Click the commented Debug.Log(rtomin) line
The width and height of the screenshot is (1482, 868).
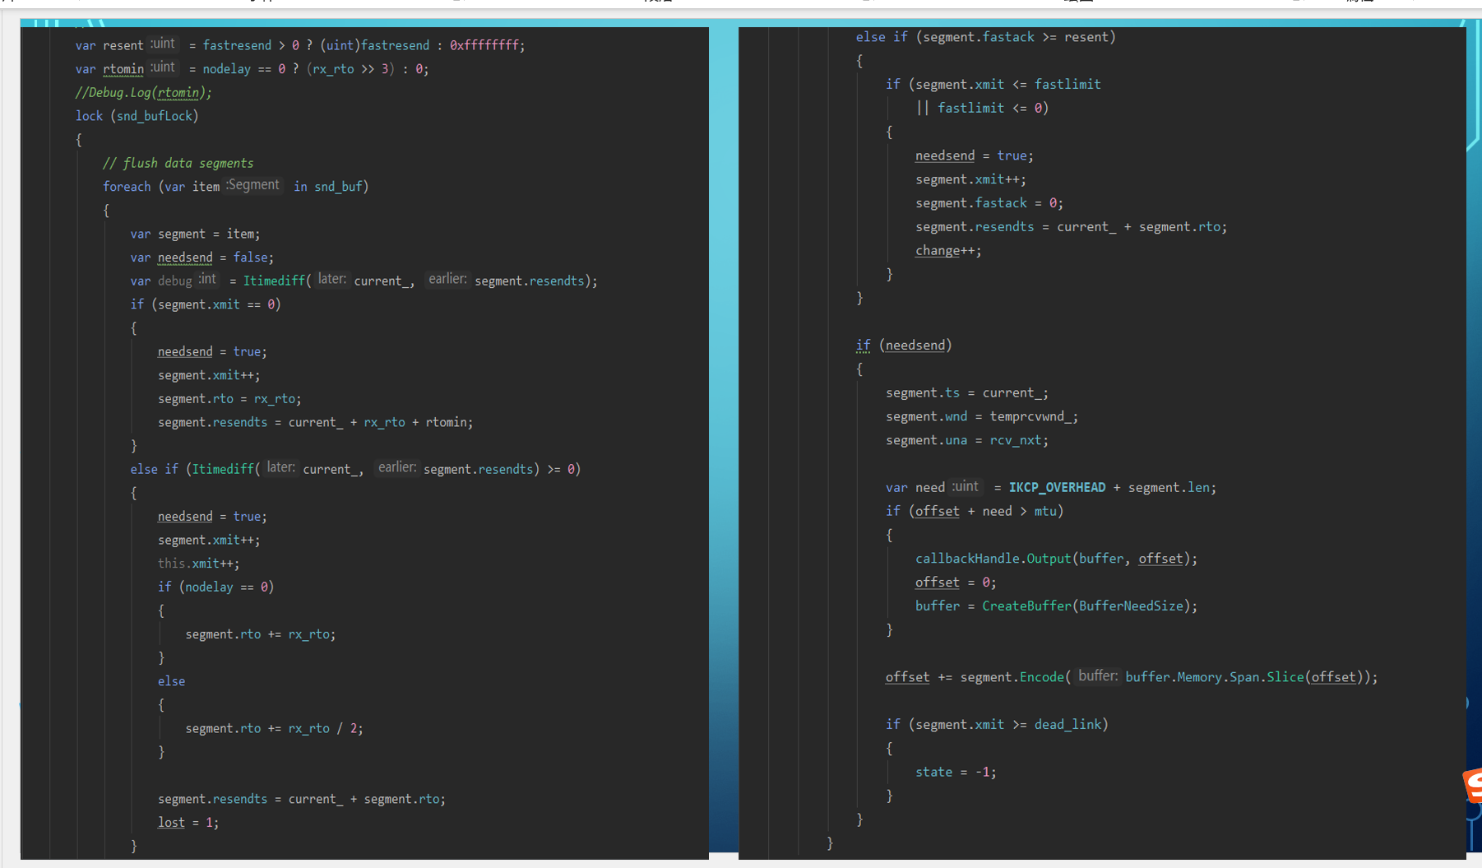pyautogui.click(x=141, y=92)
